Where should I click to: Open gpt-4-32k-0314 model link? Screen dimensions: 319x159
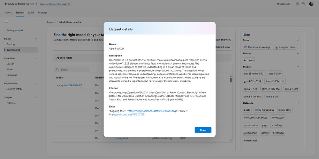(70, 85)
